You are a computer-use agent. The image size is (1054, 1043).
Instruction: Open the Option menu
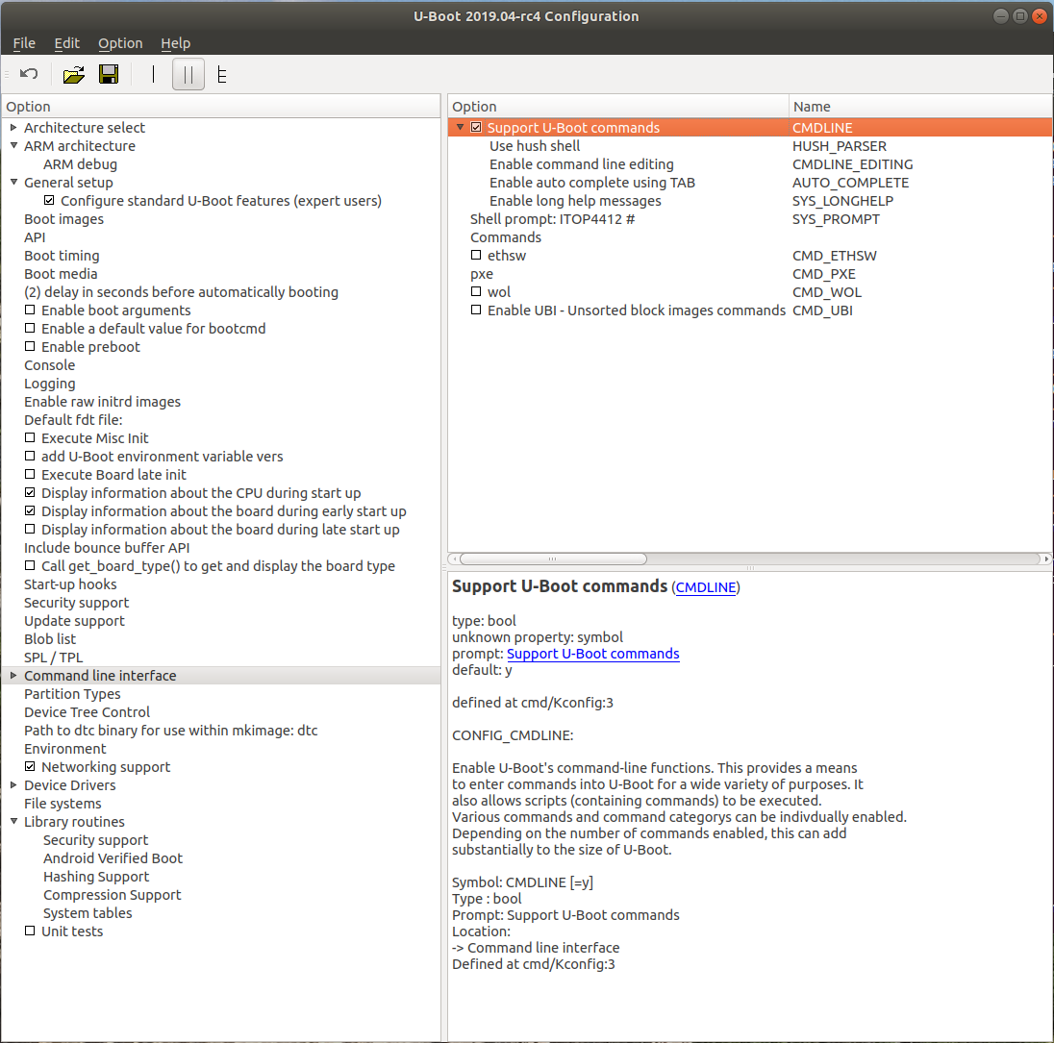coord(120,43)
